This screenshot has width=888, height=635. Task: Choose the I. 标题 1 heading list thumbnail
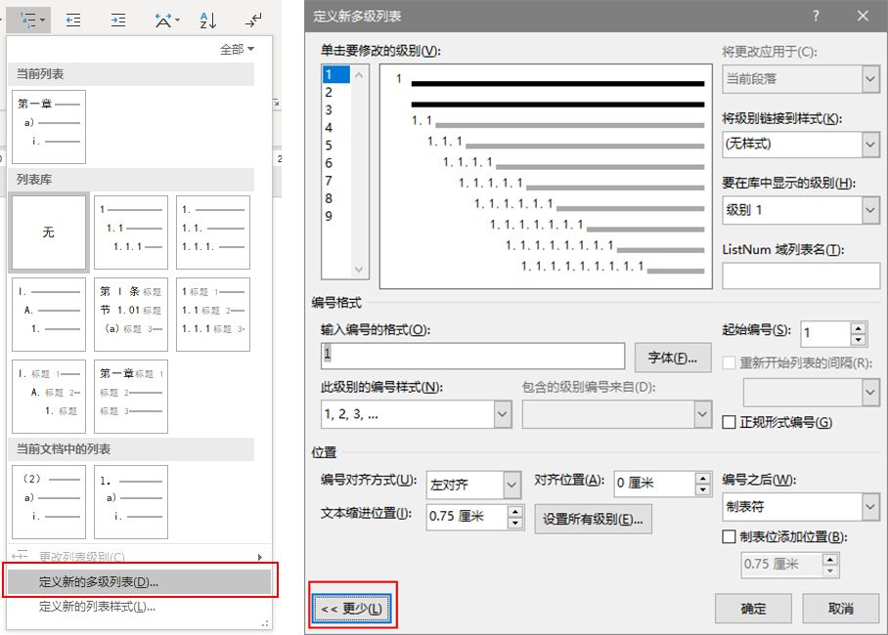click(x=49, y=397)
